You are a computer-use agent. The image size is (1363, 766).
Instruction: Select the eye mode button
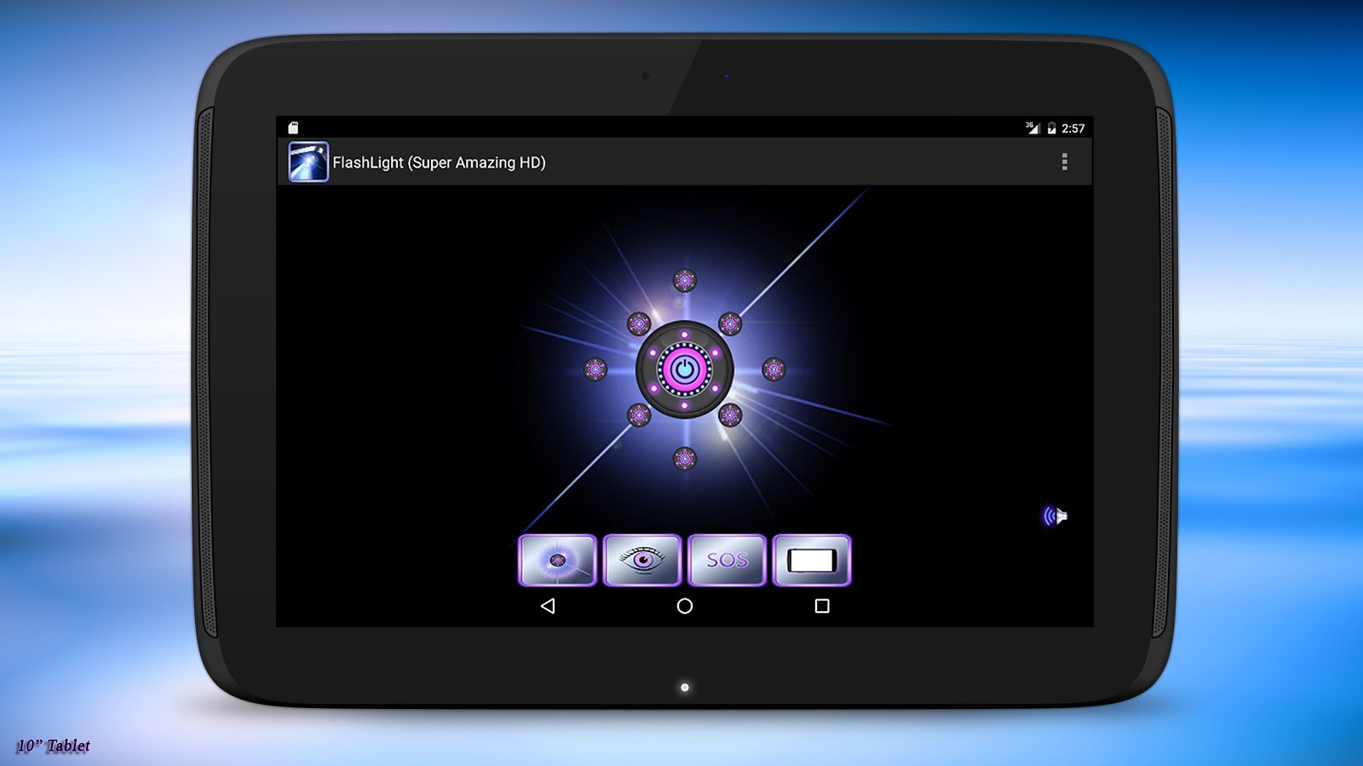click(x=642, y=560)
